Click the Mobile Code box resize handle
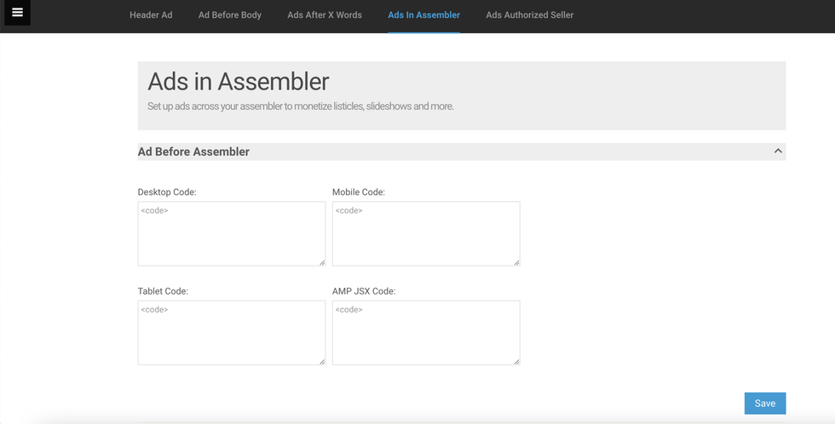This screenshot has height=424, width=835. pyautogui.click(x=516, y=262)
